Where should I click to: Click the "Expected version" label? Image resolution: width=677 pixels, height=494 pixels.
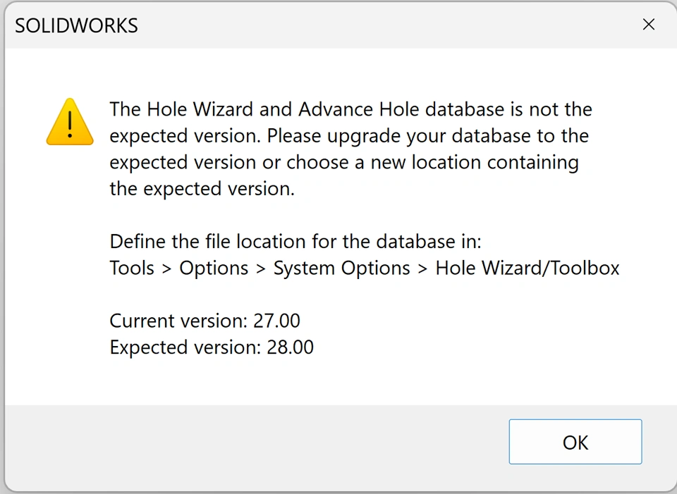click(x=185, y=347)
